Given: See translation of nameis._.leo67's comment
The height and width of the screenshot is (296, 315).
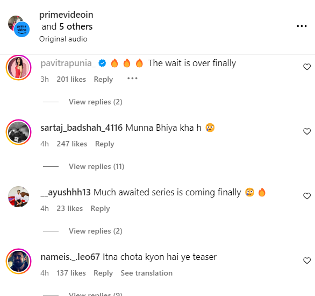Looking at the screenshot, I should pos(146,273).
